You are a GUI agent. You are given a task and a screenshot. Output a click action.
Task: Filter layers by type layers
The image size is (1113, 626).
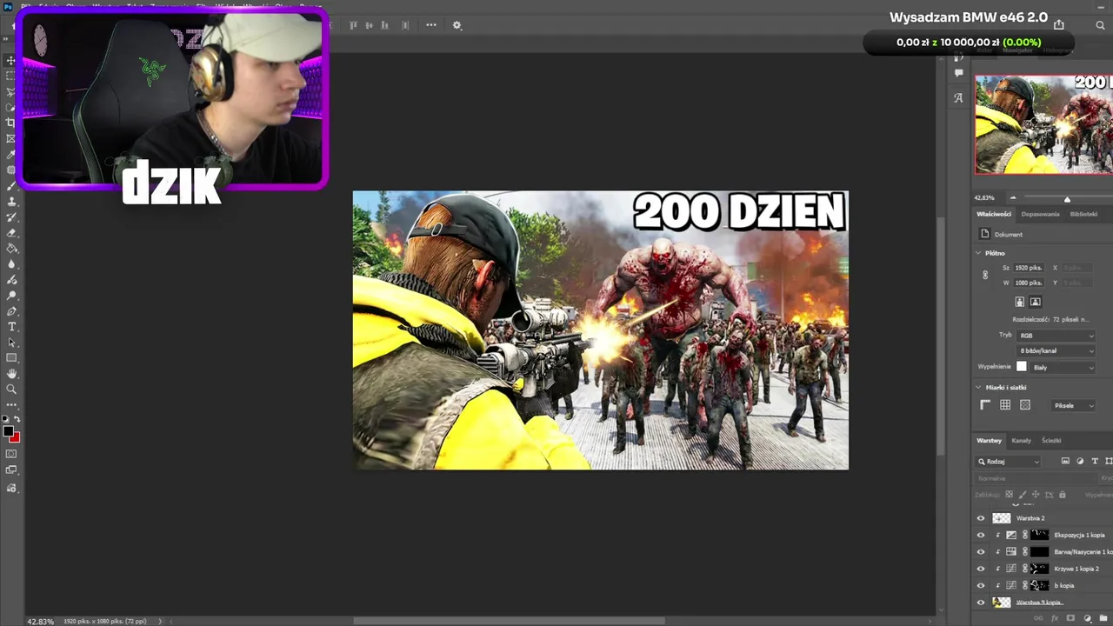point(1095,461)
